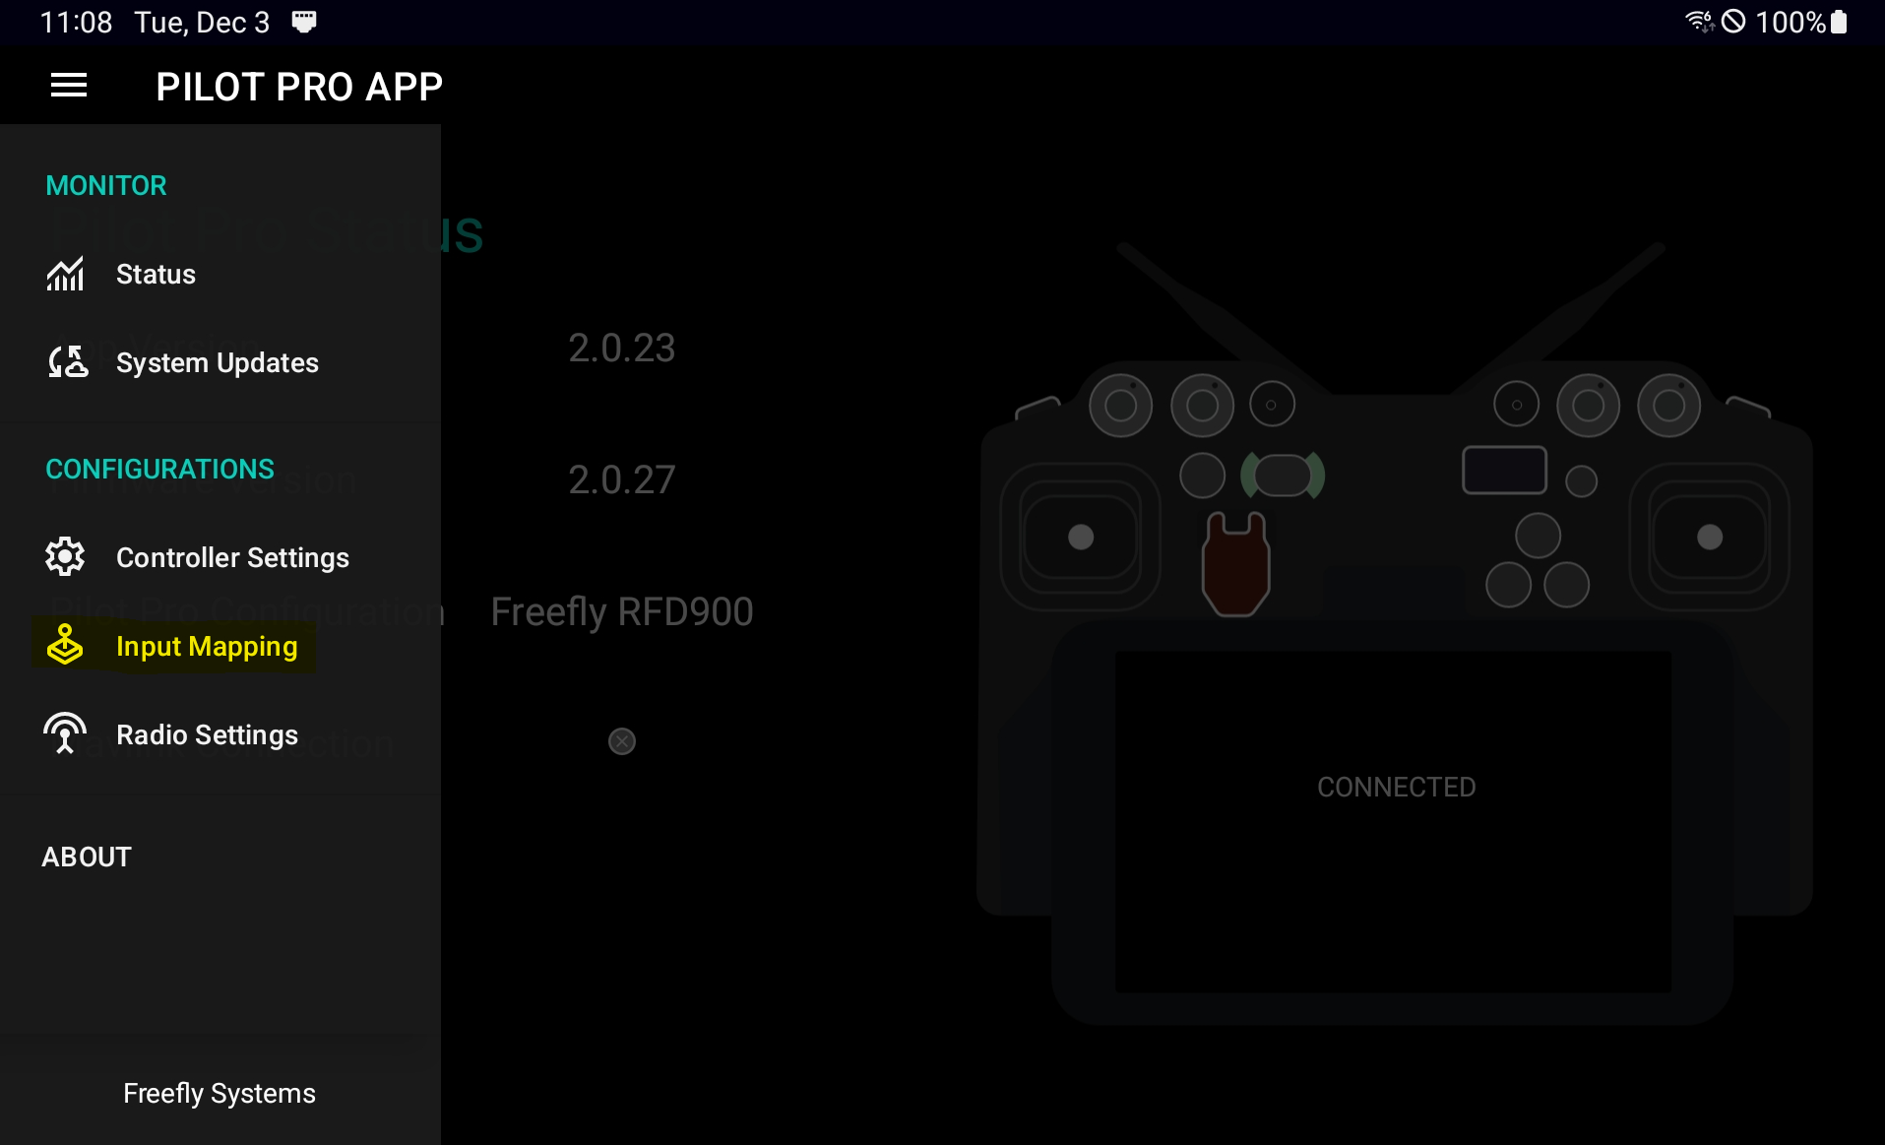
Task: Click the System Updates refresh icon
Action: pyautogui.click(x=67, y=362)
